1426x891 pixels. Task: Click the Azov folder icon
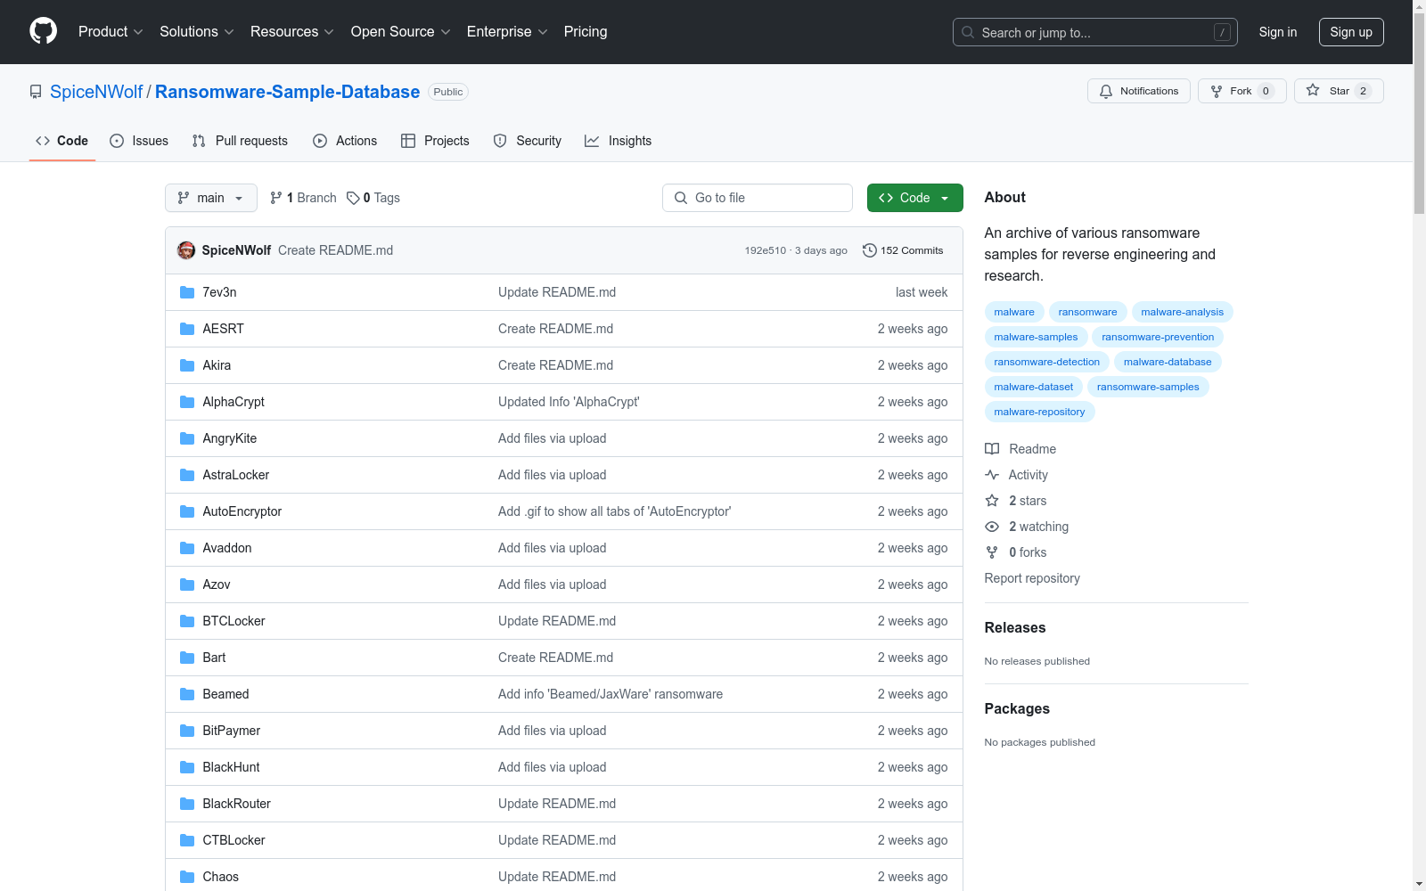pos(187,584)
